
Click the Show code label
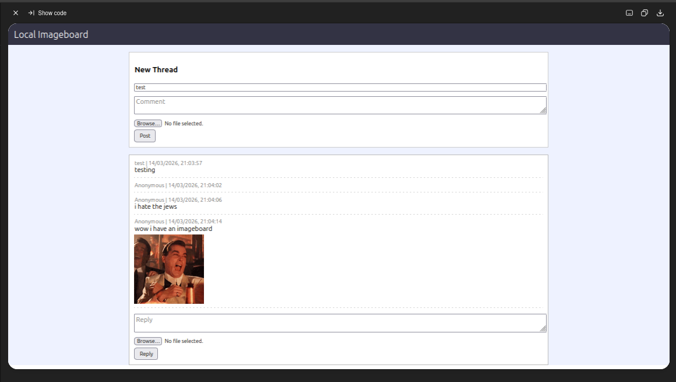point(52,13)
